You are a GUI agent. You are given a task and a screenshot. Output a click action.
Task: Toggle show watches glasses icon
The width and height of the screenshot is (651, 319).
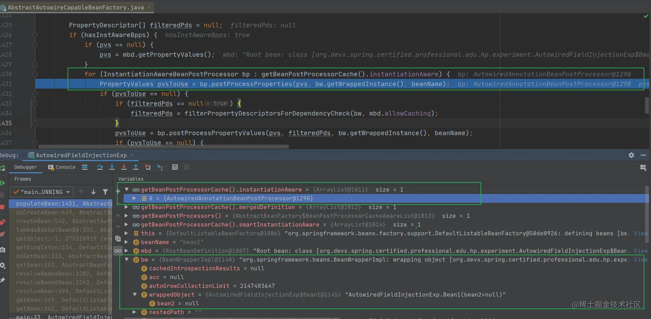pos(118,250)
